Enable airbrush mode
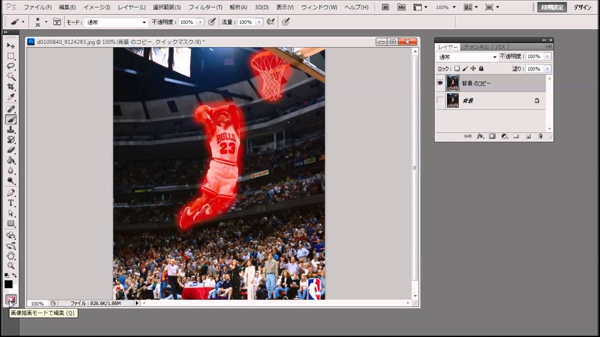600x337 pixels. point(270,22)
